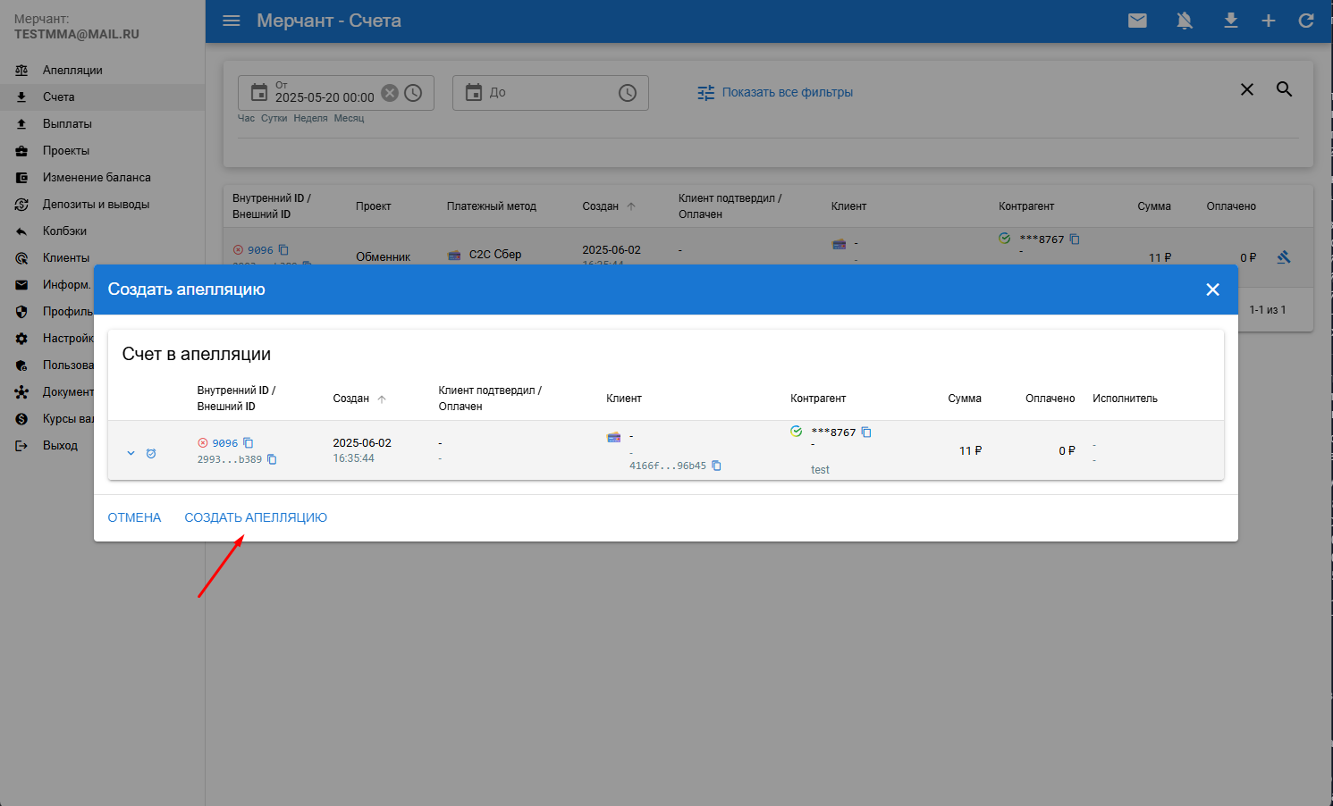Copy internal ID 9096 in dialog
1333x806 pixels.
pos(249,443)
